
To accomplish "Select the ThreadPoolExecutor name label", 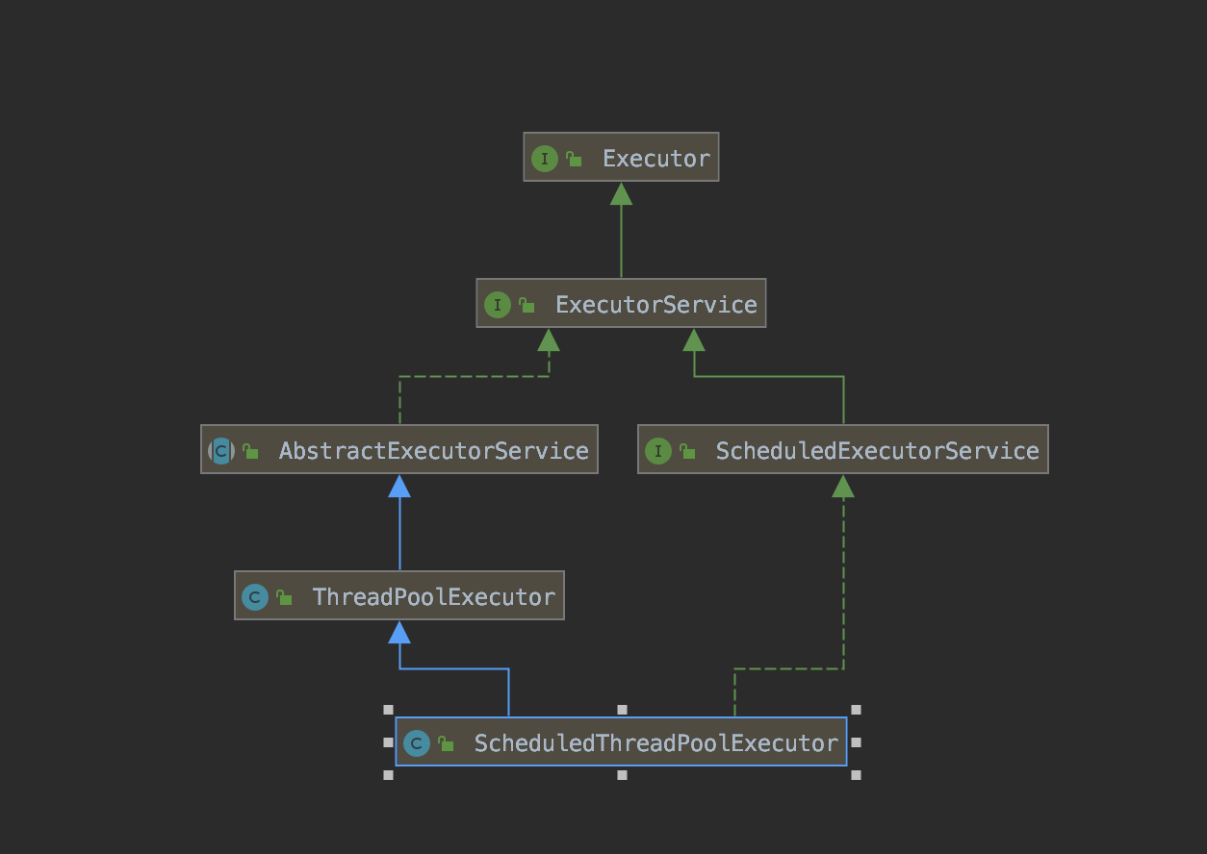I will coord(434,597).
